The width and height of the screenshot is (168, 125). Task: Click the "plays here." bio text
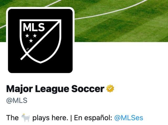[x=50, y=118]
